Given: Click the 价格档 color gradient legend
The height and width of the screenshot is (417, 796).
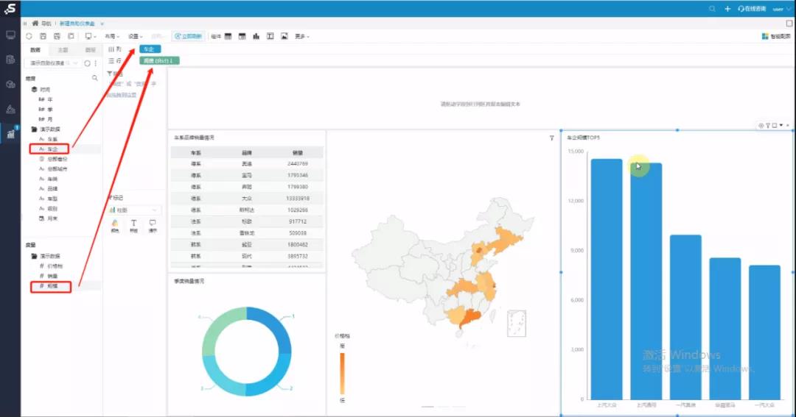Looking at the screenshot, I should click(x=342, y=374).
